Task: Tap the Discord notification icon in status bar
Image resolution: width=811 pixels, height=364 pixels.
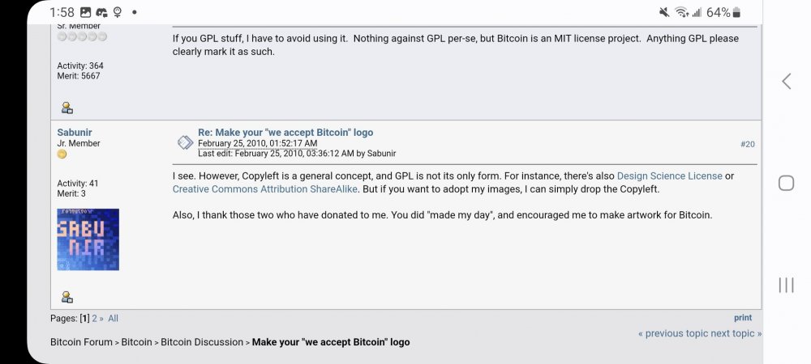Action: pos(101,12)
